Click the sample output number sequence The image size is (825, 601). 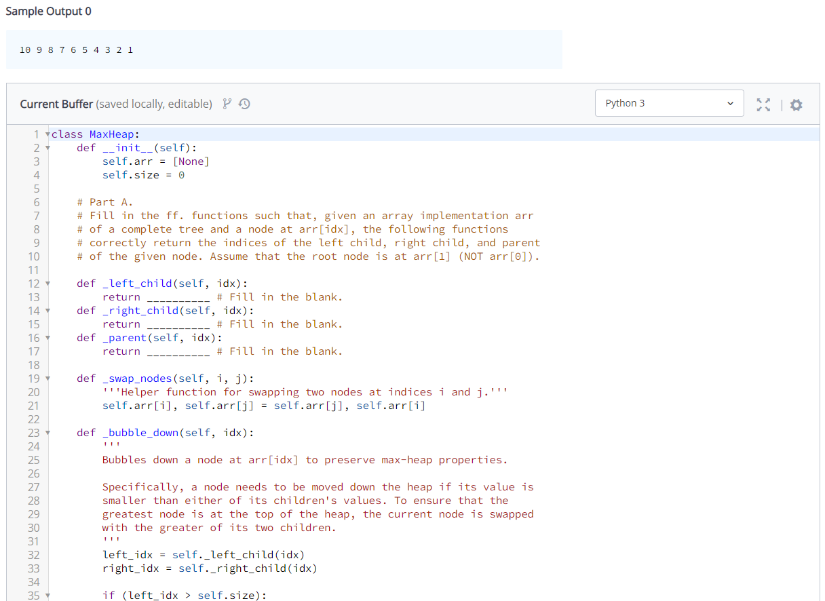(75, 49)
